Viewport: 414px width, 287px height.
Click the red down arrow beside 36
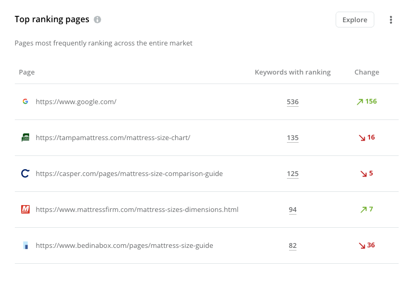pos(362,246)
